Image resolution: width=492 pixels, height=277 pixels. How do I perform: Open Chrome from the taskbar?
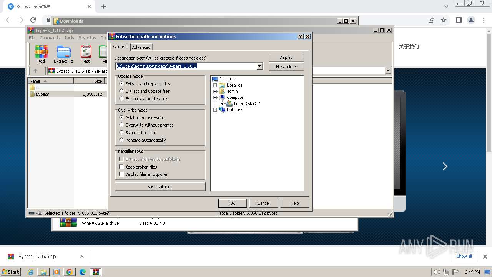[x=70, y=272]
